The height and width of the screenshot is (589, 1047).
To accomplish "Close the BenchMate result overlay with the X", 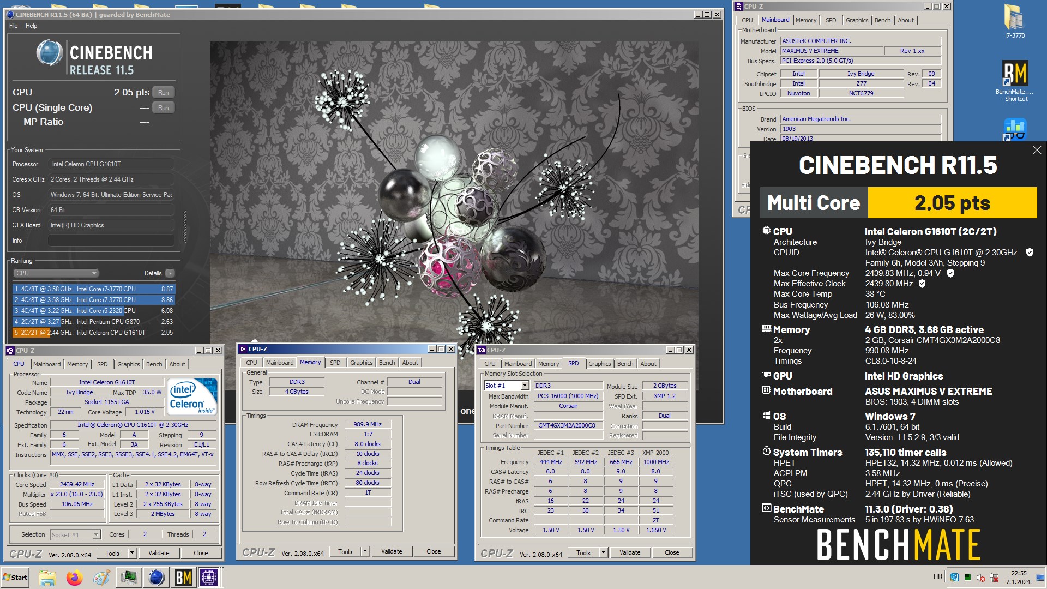I will (1037, 150).
